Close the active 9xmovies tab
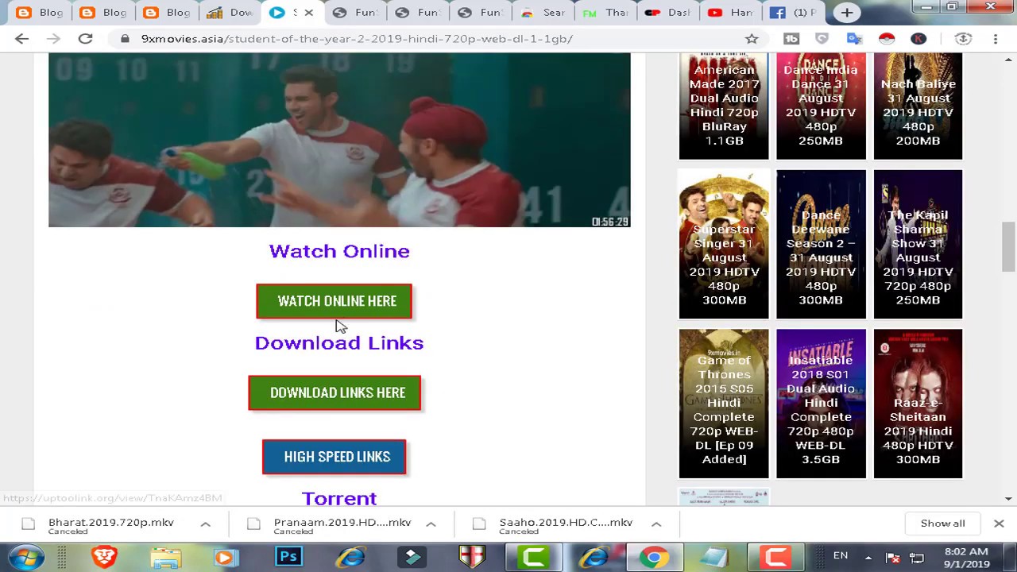 (309, 13)
